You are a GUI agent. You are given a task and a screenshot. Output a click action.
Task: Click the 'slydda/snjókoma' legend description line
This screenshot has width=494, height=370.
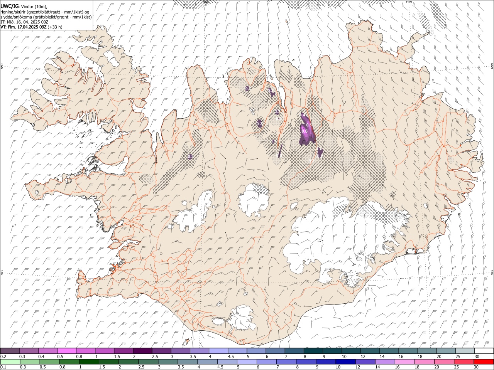[46, 17]
